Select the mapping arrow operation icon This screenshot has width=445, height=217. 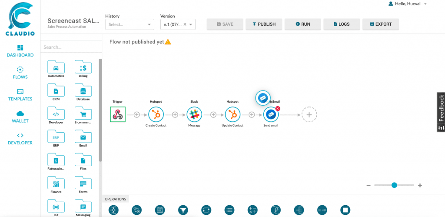coord(322,210)
